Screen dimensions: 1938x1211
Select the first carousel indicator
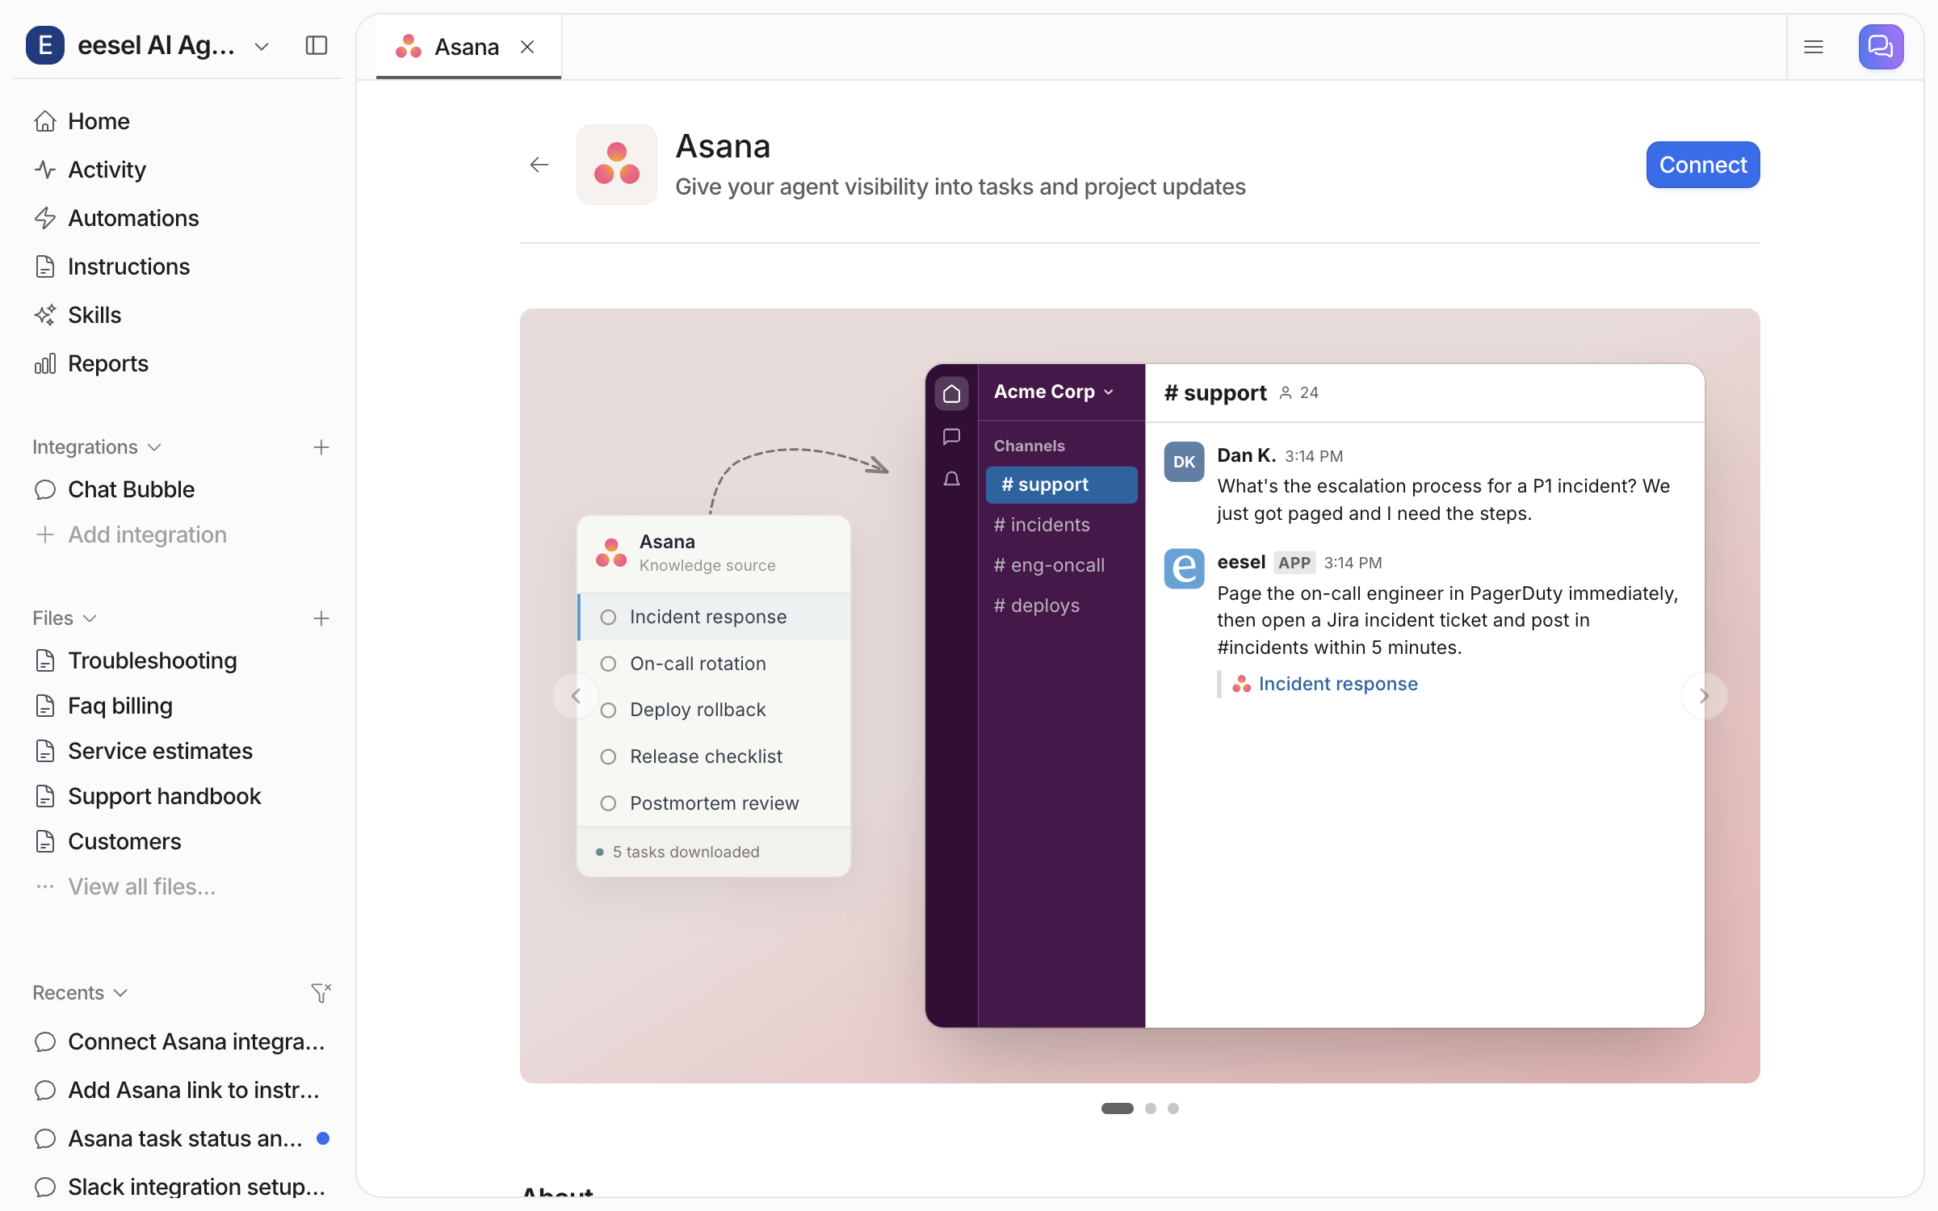coord(1118,1108)
